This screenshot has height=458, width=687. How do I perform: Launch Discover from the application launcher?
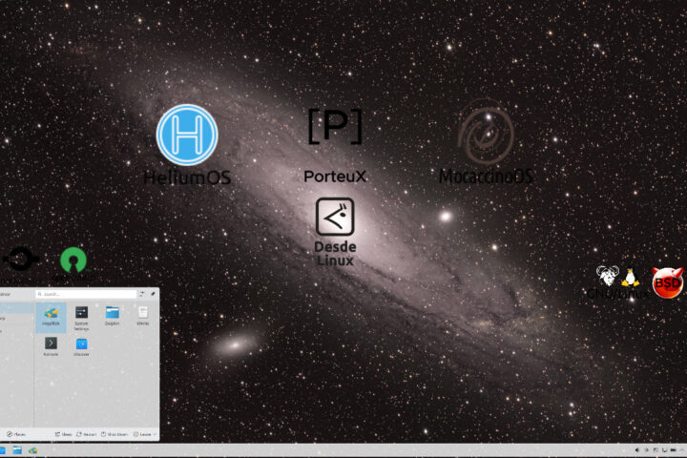point(81,345)
